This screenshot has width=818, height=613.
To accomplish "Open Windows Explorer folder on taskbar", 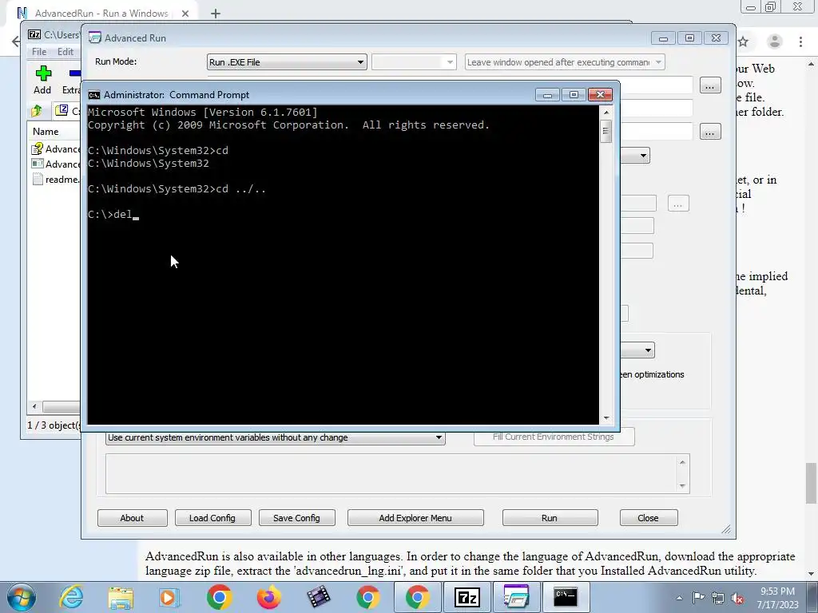I will pos(121,598).
